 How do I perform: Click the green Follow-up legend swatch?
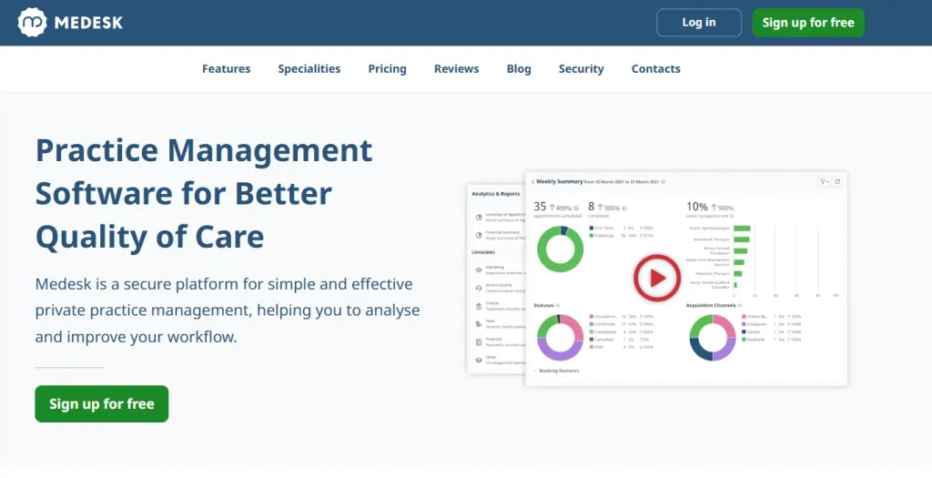(x=592, y=236)
